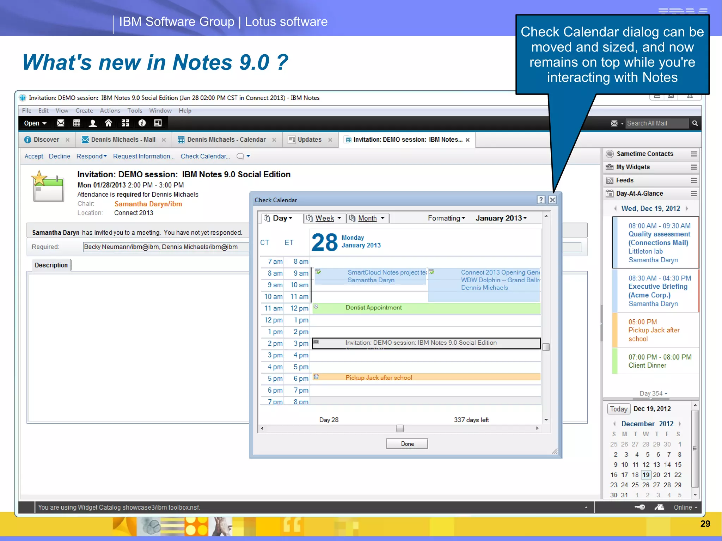Click the Accept action

(x=34, y=156)
